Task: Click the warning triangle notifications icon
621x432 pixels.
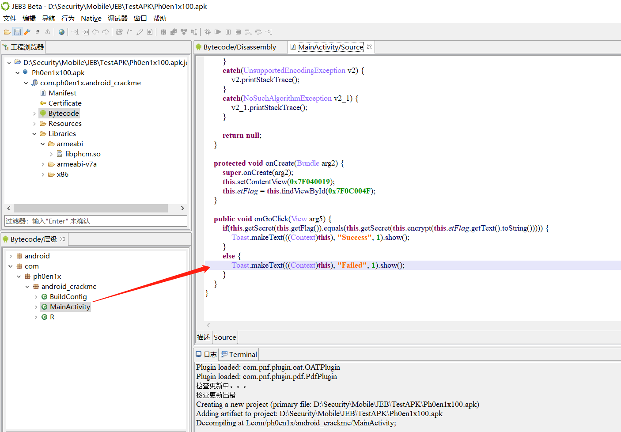Action: [48, 32]
